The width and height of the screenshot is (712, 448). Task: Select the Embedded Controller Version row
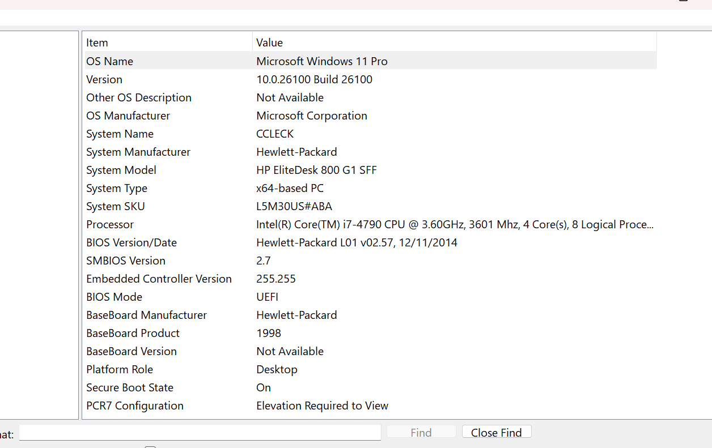click(x=159, y=279)
